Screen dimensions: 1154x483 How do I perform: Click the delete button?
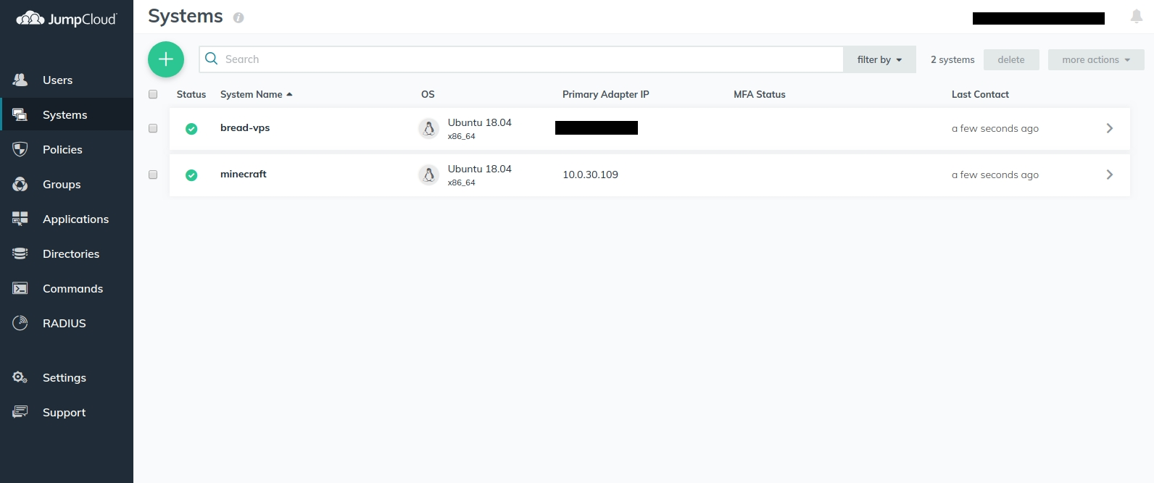(1011, 59)
